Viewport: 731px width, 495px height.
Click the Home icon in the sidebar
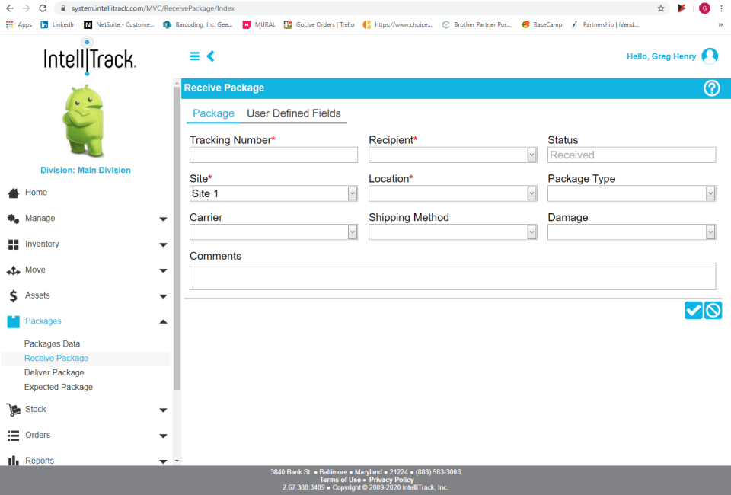(x=11, y=192)
